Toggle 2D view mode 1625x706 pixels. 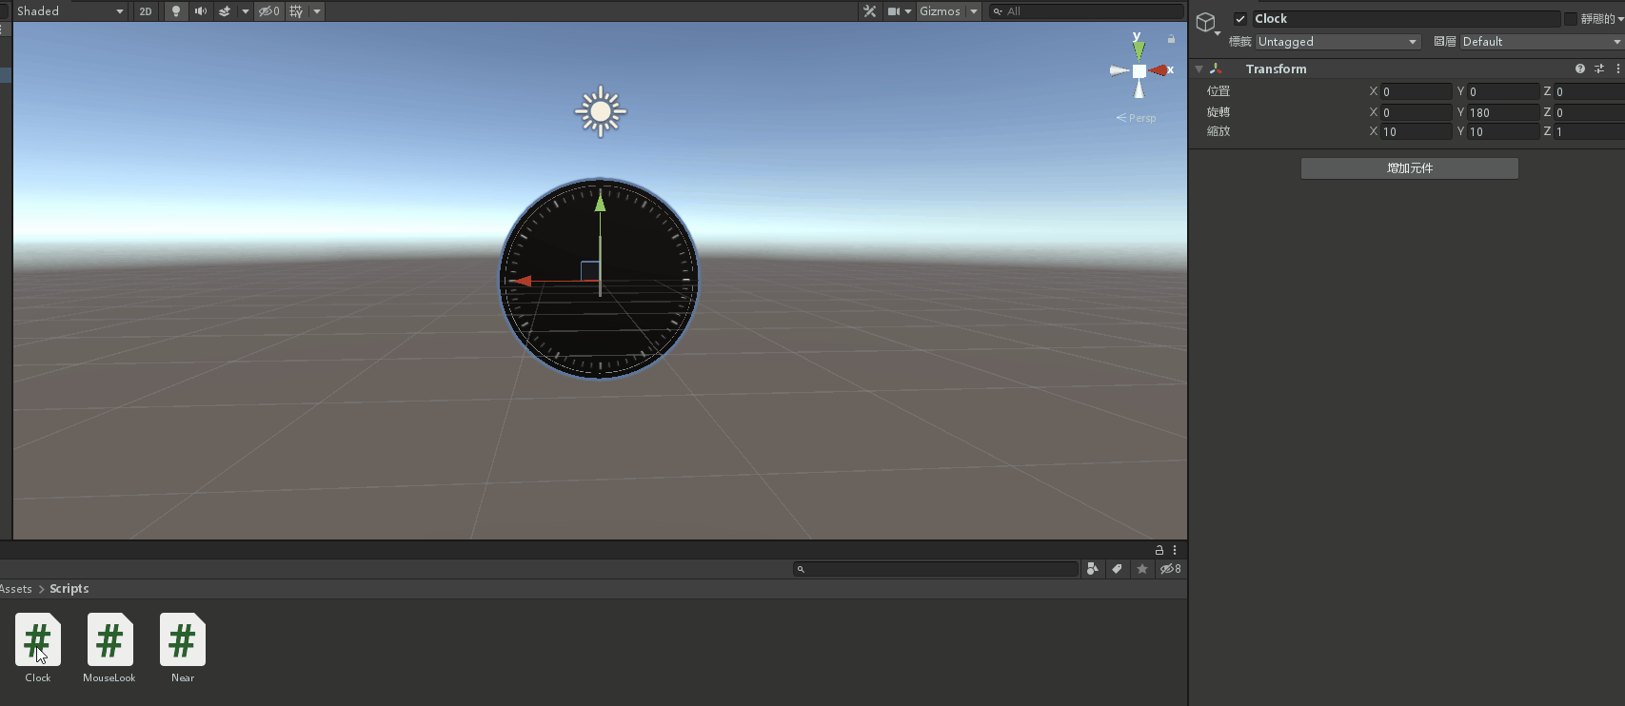coord(145,11)
